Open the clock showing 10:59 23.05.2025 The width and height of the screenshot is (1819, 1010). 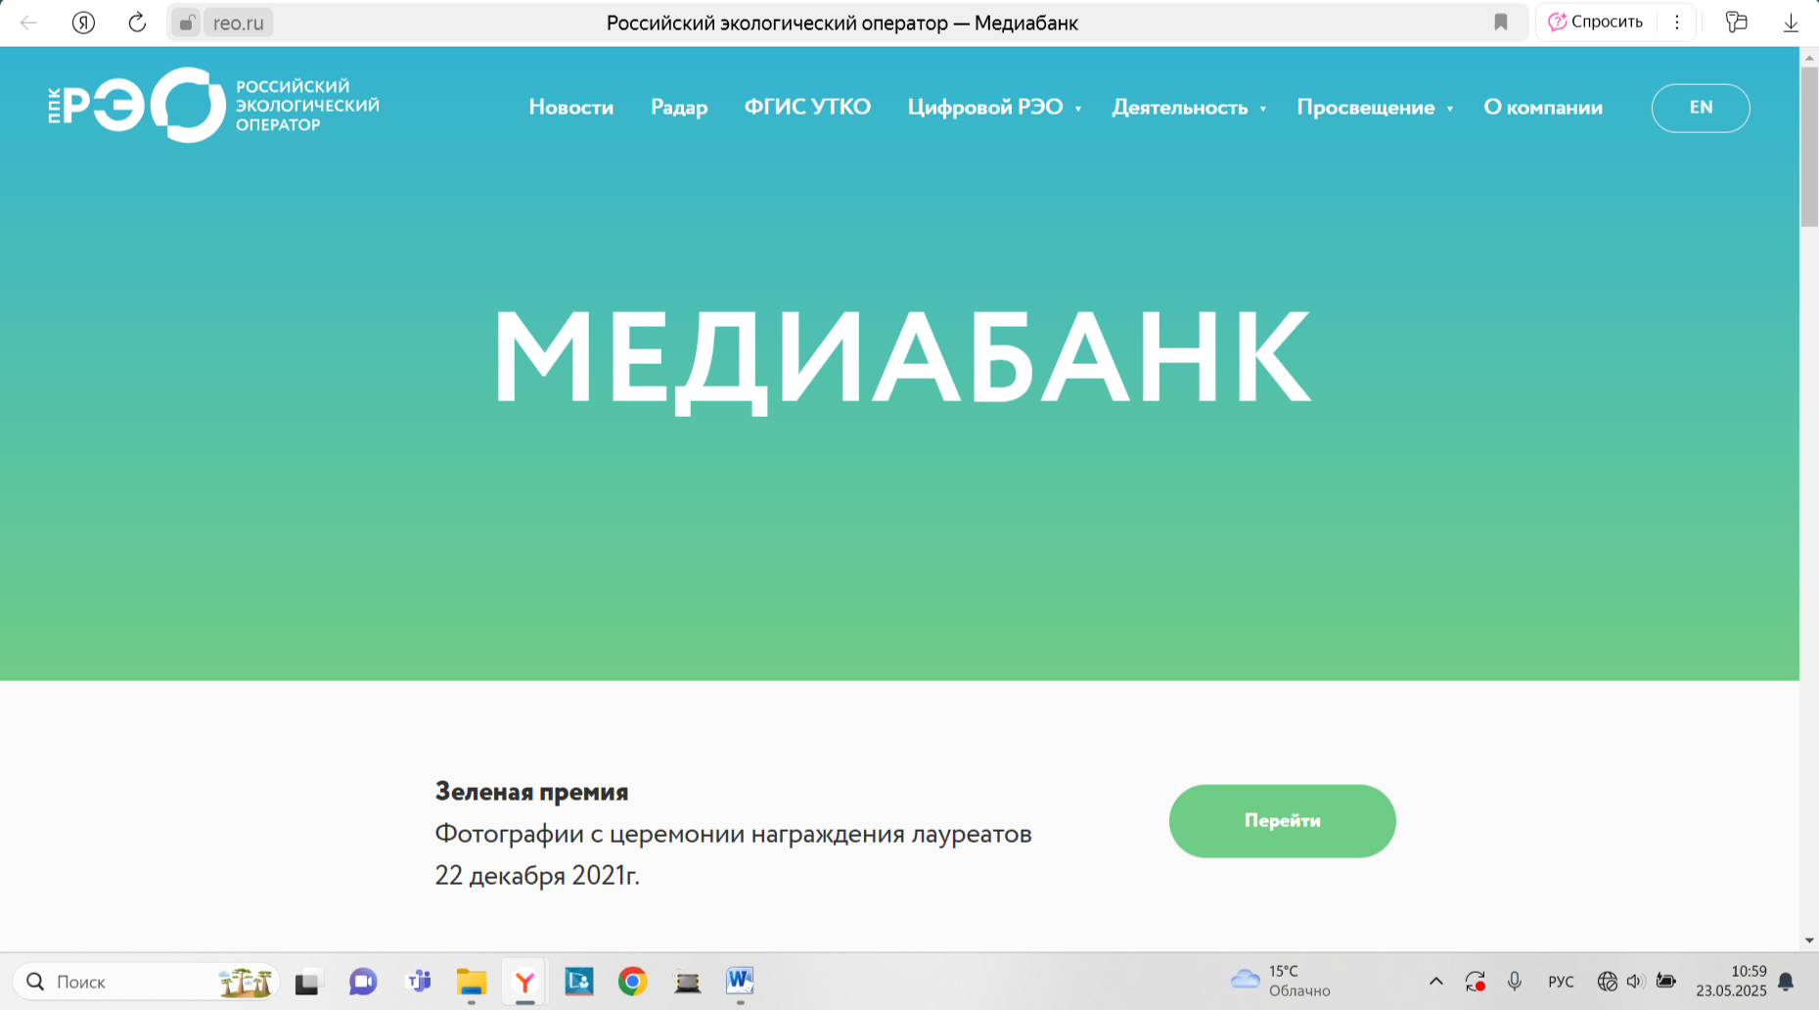1731,981
